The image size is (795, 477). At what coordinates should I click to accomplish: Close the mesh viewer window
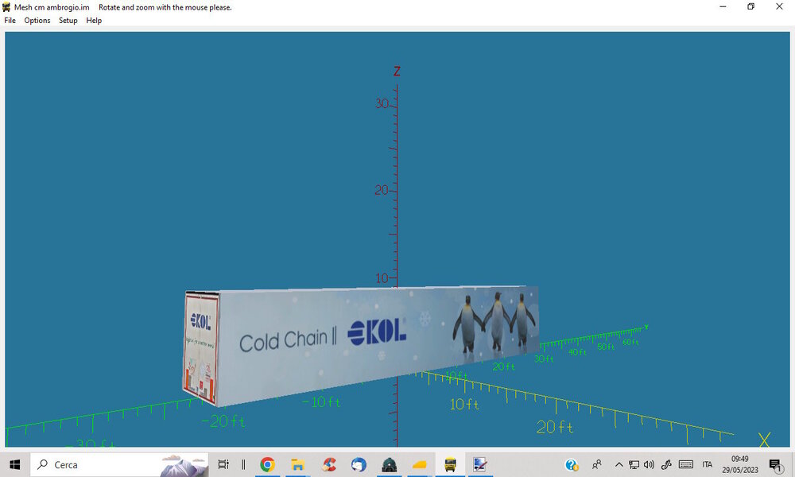[x=779, y=6]
